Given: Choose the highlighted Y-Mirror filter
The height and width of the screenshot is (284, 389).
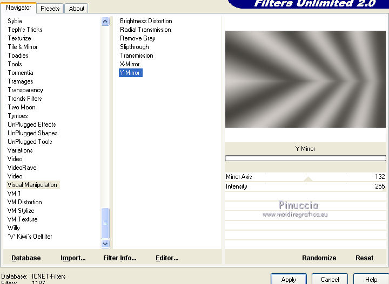Looking at the screenshot, I should 131,73.
